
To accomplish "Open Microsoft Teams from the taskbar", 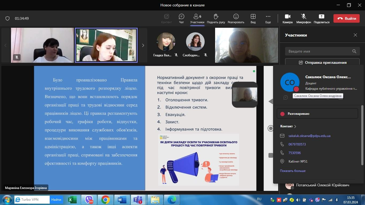I will (x=138, y=200).
